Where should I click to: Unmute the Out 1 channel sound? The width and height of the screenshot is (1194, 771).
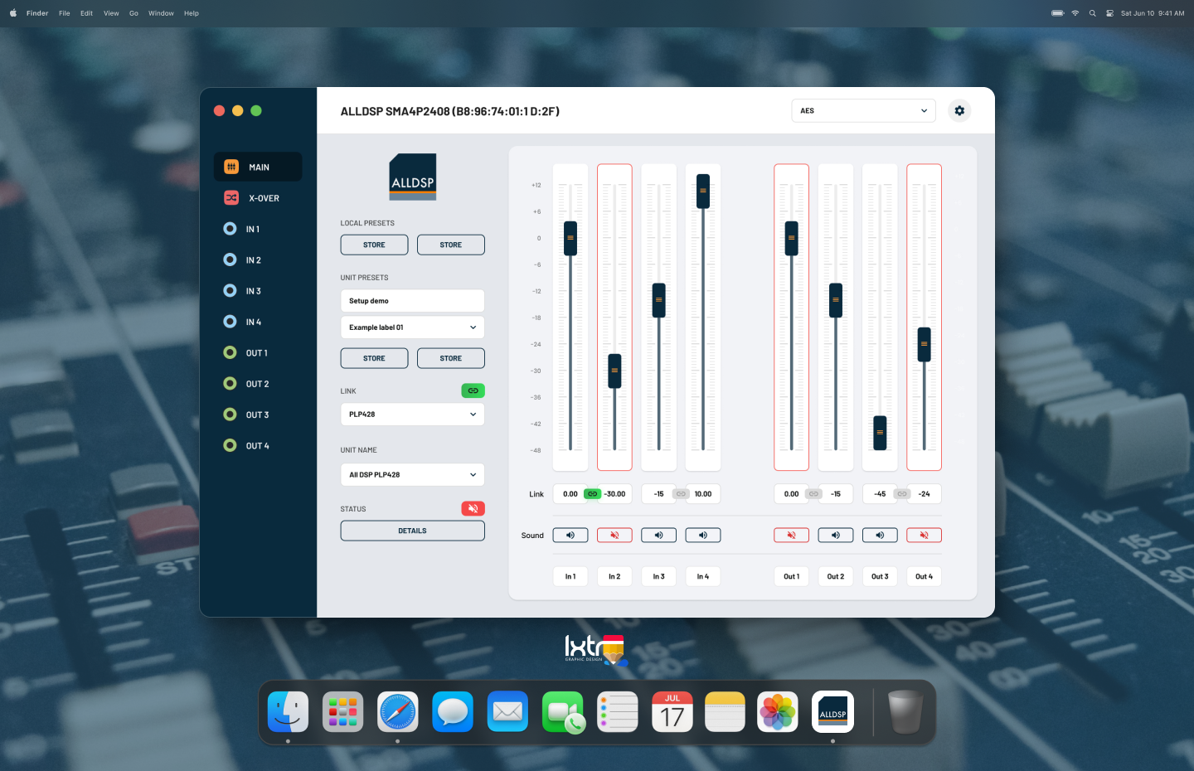[x=791, y=536]
